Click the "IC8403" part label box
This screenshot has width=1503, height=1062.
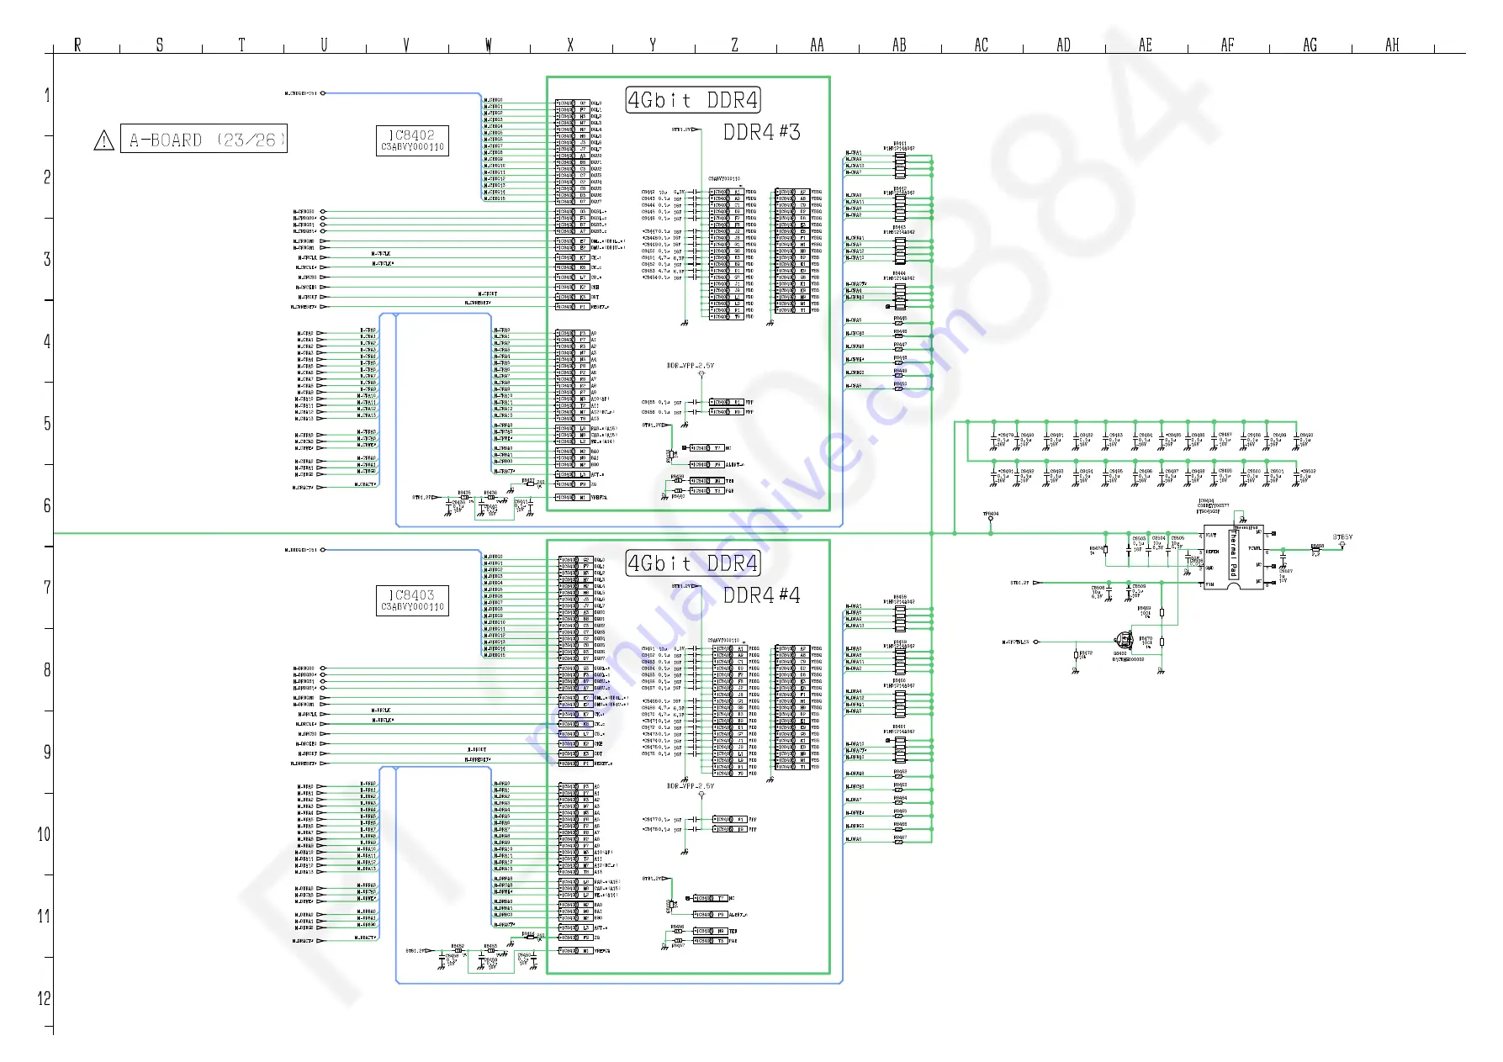pyautogui.click(x=412, y=600)
